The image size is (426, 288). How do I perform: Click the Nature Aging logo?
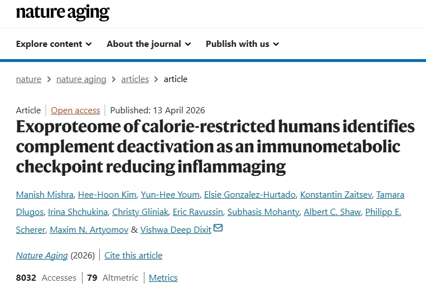click(x=63, y=12)
